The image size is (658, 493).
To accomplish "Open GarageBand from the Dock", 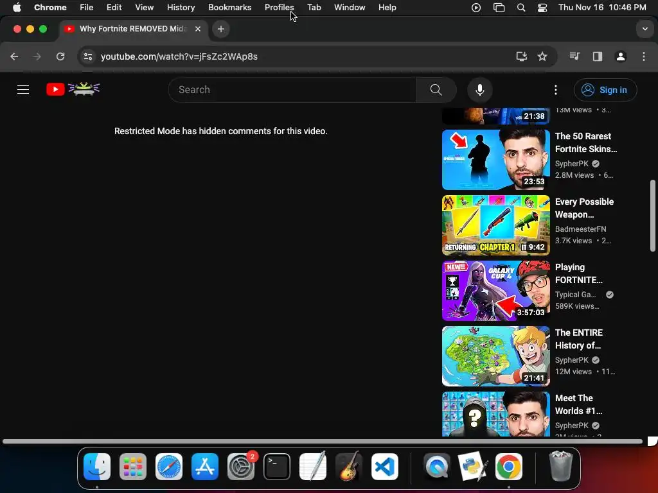I will point(349,467).
